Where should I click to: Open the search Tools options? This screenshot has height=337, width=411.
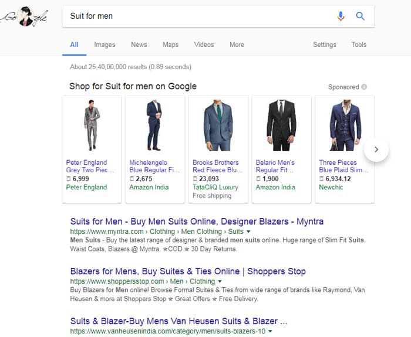tap(359, 45)
